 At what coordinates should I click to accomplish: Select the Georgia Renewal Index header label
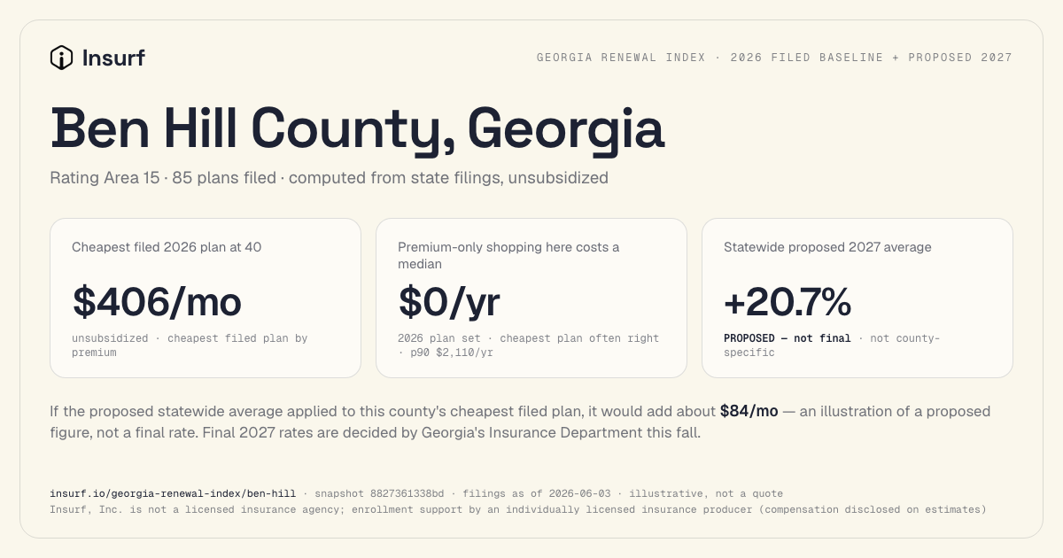click(774, 58)
